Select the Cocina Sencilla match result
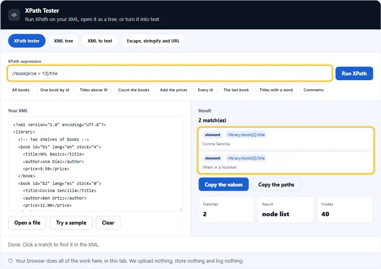Image resolution: width=381 pixels, height=269 pixels. [x=286, y=139]
